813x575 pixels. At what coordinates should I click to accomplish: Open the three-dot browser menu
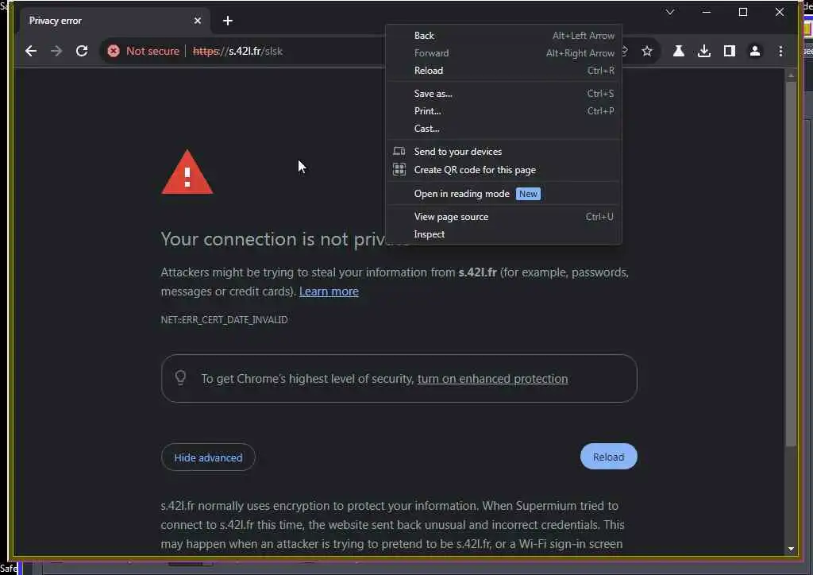(781, 51)
